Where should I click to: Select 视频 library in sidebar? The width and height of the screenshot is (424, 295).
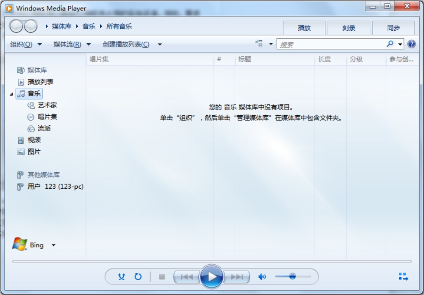(x=29, y=140)
